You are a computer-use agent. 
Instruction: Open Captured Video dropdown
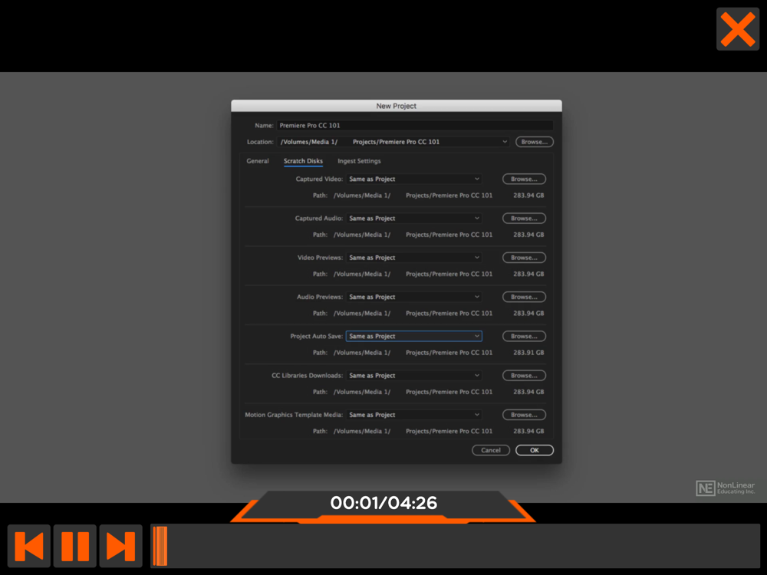(x=414, y=179)
